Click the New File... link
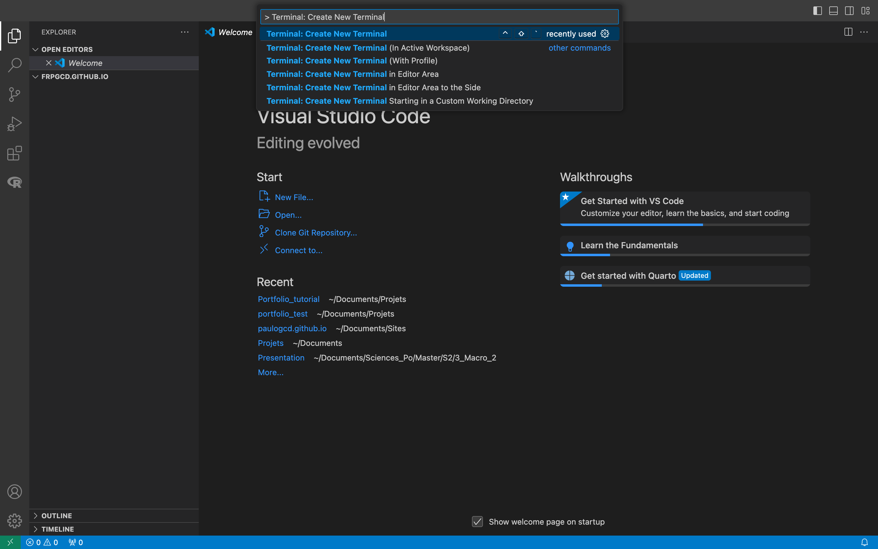The height and width of the screenshot is (549, 878). click(294, 197)
